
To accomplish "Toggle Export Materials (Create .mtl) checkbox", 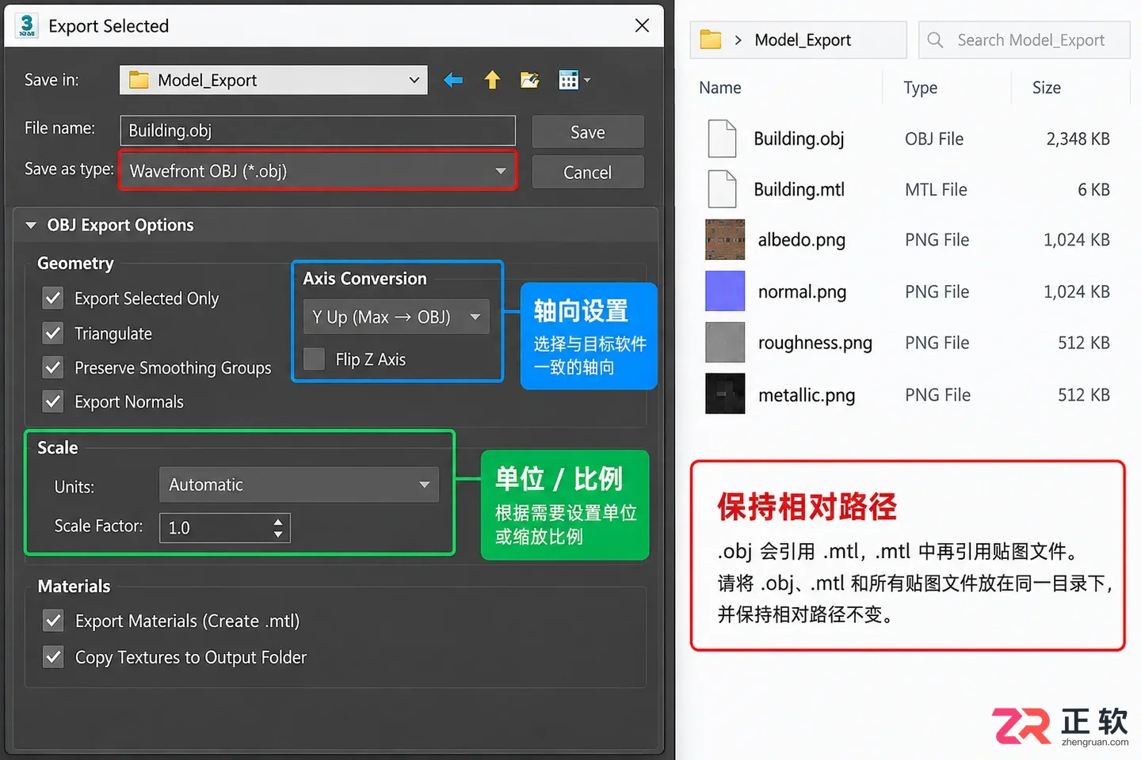I will pyautogui.click(x=53, y=621).
